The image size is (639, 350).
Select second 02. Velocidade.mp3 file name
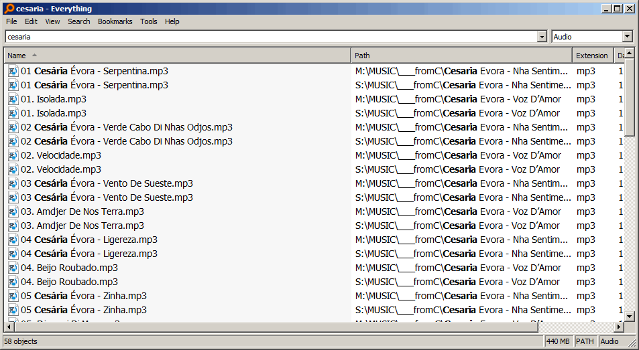(61, 169)
